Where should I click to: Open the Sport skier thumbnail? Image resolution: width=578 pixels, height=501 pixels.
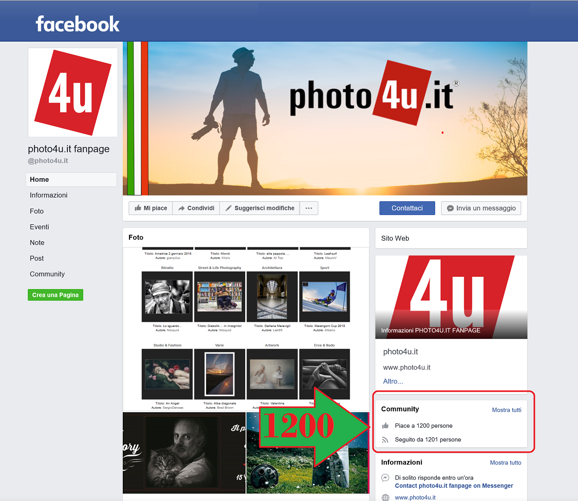click(324, 297)
